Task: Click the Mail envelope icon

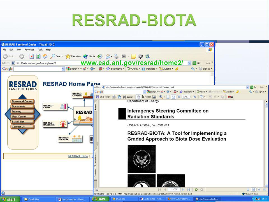Action: pyautogui.click(x=108, y=56)
